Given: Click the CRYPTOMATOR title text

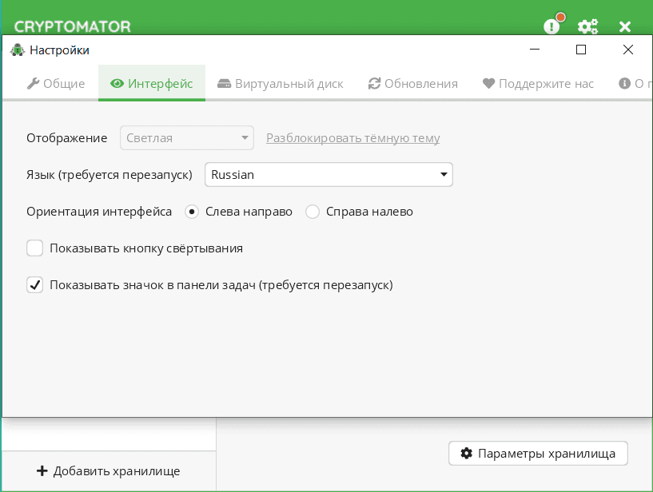Looking at the screenshot, I should point(72,26).
